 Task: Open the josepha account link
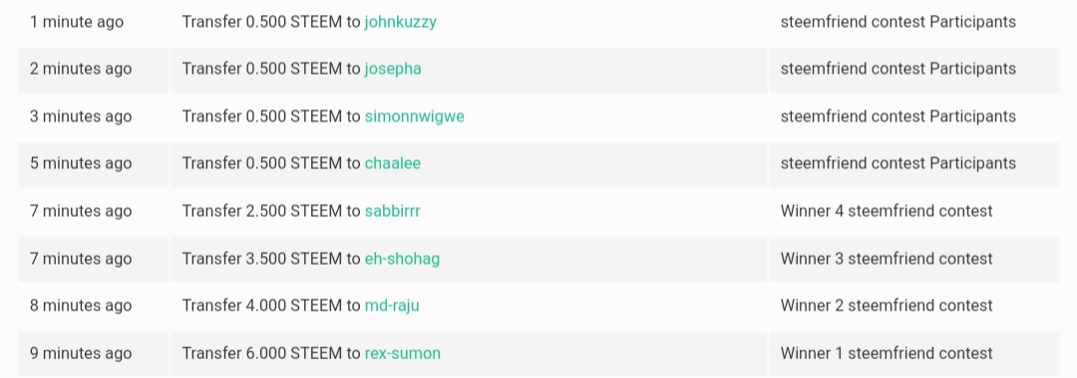pos(393,70)
